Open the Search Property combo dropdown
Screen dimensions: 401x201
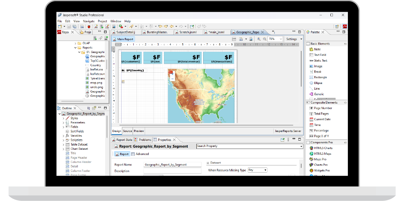point(301,146)
